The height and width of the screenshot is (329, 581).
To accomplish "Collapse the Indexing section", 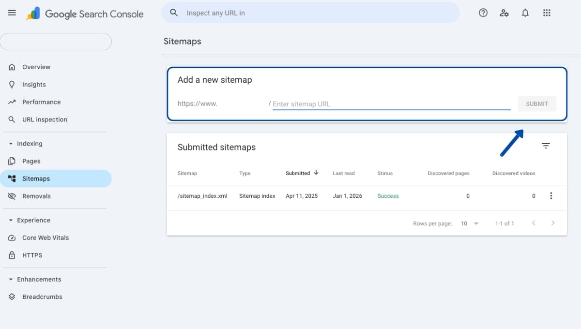I will [x=25, y=144].
